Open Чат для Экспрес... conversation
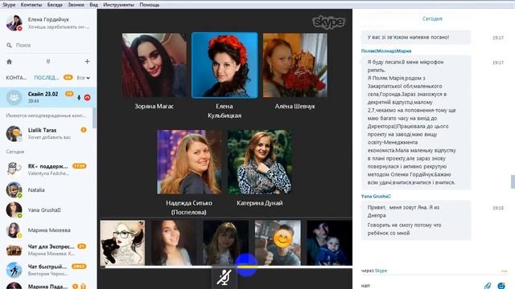This screenshot has width=515, height=289. 48,250
